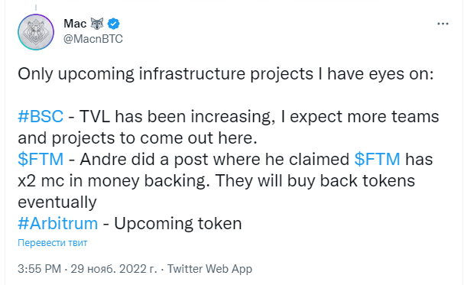Screen dimensions: 464x285
Task: Open the first $FTM cashtag before Andre
Action: [x=41, y=159]
